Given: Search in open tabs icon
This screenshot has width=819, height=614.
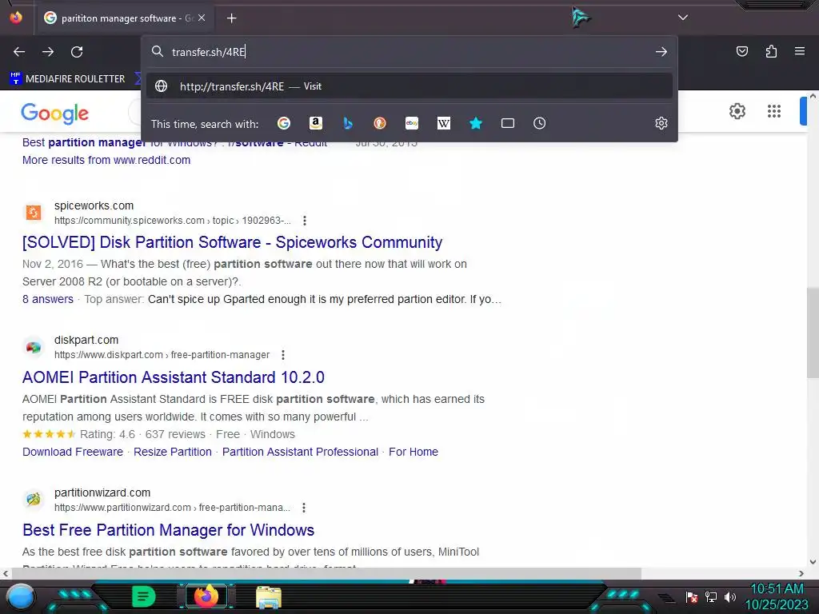Looking at the screenshot, I should 508,123.
